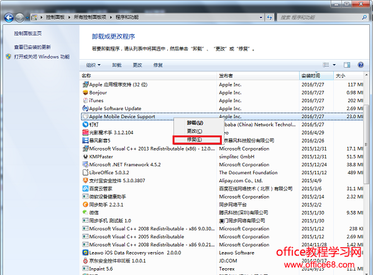The width and height of the screenshot is (373, 275).
Task: Refresh the programs list
Action: (270, 17)
